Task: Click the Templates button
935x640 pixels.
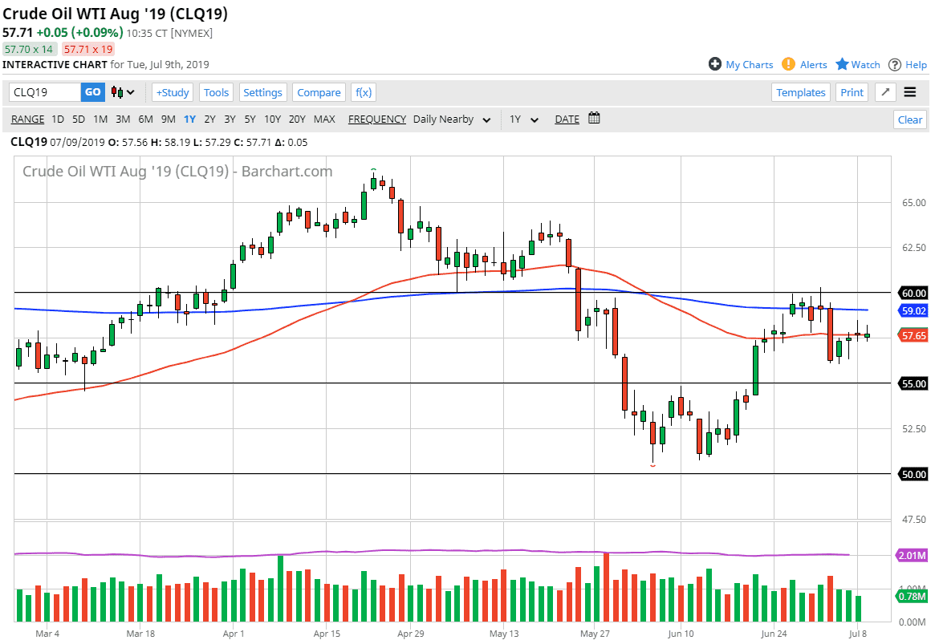Action: [x=800, y=92]
